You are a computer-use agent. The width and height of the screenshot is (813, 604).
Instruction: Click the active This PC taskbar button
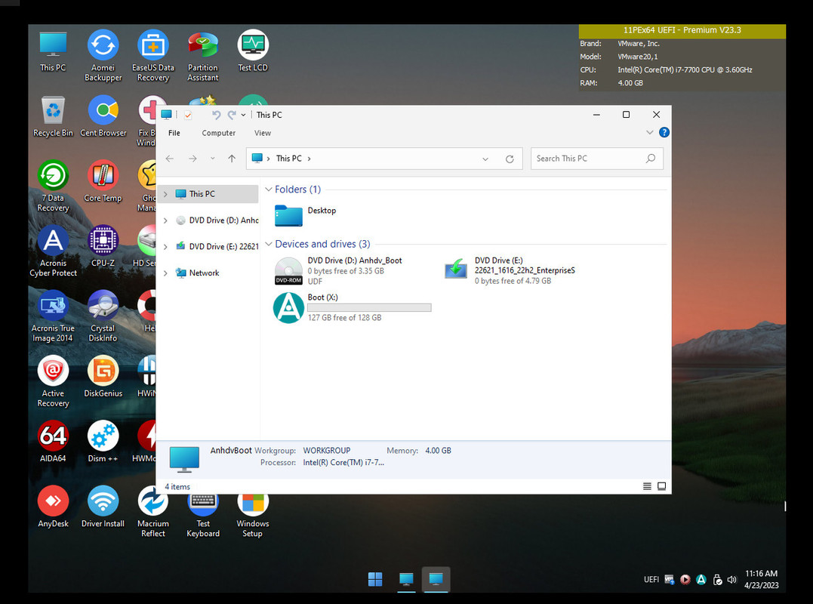click(436, 579)
